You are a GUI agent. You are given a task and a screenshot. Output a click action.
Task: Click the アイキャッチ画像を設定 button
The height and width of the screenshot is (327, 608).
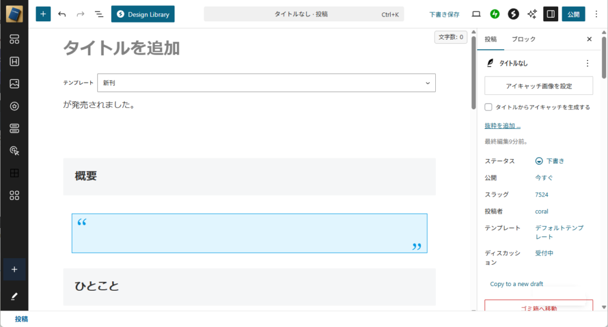(539, 86)
